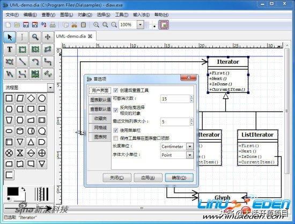The height and width of the screenshot is (224, 295).
Task: Select the Image insert tool
Action: pyautogui.click(x=35, y=74)
